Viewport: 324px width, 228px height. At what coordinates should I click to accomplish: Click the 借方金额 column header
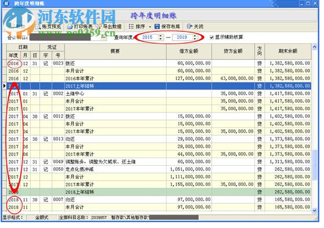coord(189,51)
